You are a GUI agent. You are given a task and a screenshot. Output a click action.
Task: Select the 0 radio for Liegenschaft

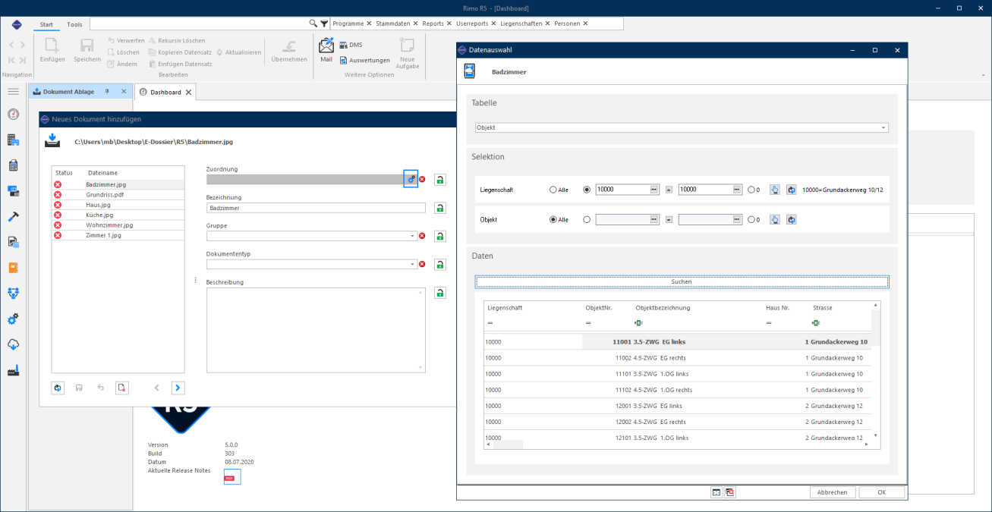point(751,190)
